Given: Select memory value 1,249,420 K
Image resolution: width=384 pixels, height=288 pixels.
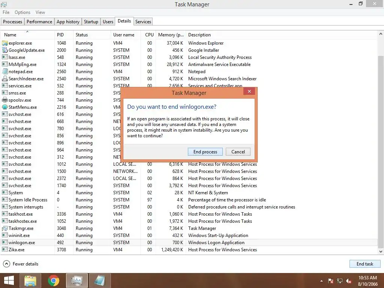Looking at the screenshot, I should 172,249.
